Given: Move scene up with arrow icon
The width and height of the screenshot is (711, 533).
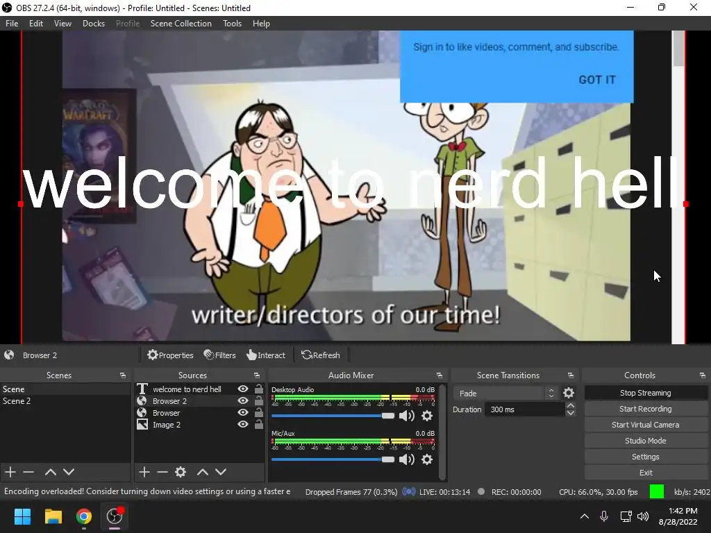Looking at the screenshot, I should coord(50,472).
